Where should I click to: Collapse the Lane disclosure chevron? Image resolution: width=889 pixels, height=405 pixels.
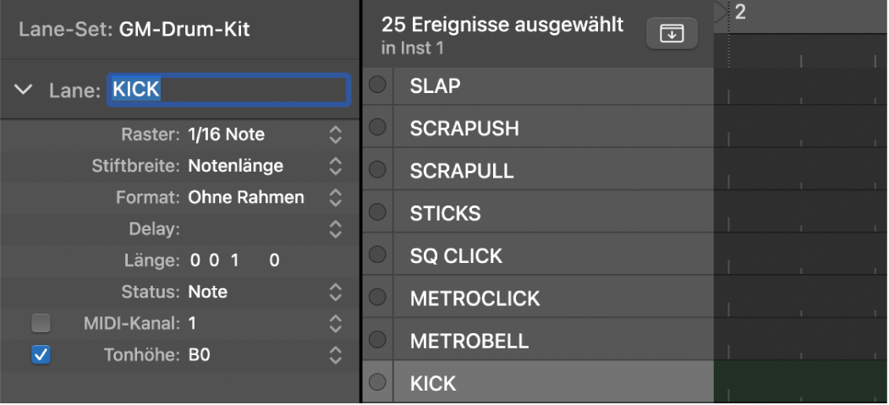pos(25,90)
